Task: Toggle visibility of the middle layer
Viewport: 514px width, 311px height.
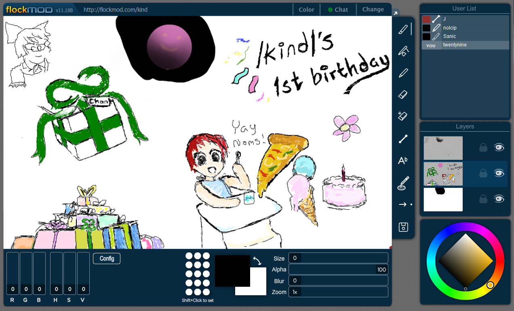Action: pyautogui.click(x=499, y=173)
